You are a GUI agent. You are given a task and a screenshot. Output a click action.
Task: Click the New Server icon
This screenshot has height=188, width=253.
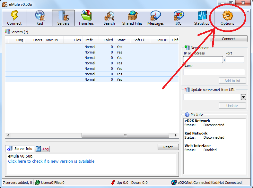tap(187, 48)
